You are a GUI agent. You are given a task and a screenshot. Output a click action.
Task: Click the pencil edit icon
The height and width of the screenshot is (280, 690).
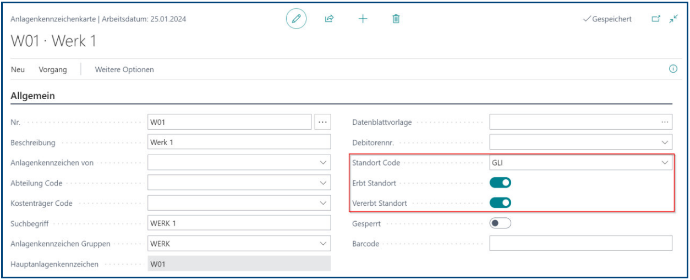tap(296, 19)
